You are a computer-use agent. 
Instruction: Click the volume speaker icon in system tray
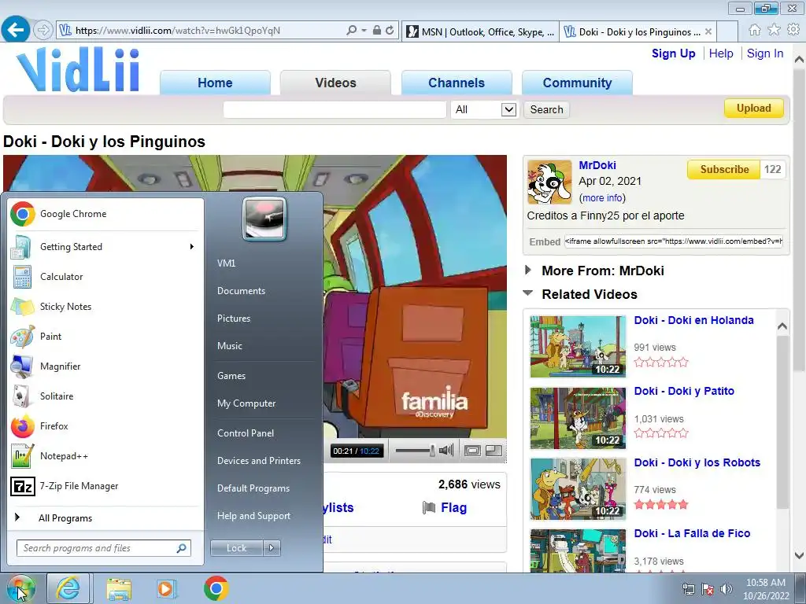[x=727, y=589]
